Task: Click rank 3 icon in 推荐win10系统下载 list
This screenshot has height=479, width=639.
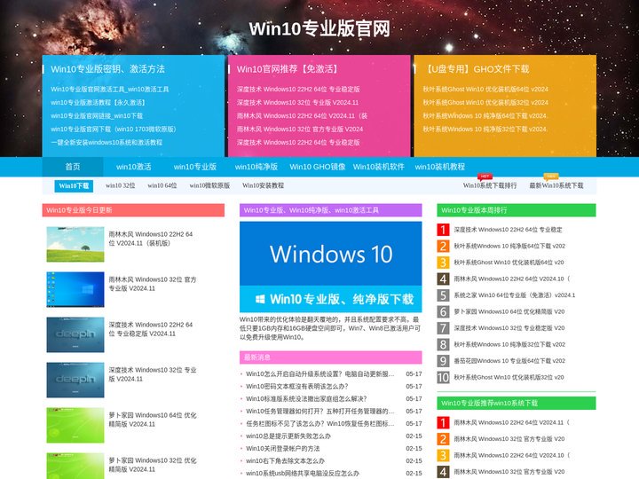Action: click(443, 455)
